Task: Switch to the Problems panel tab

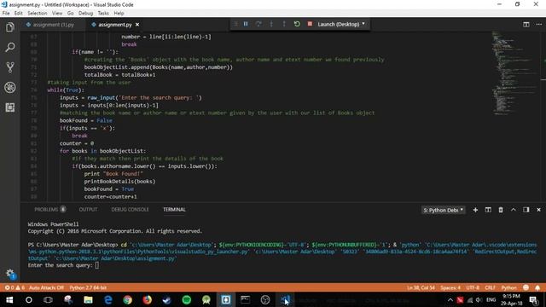Action: (x=49, y=210)
